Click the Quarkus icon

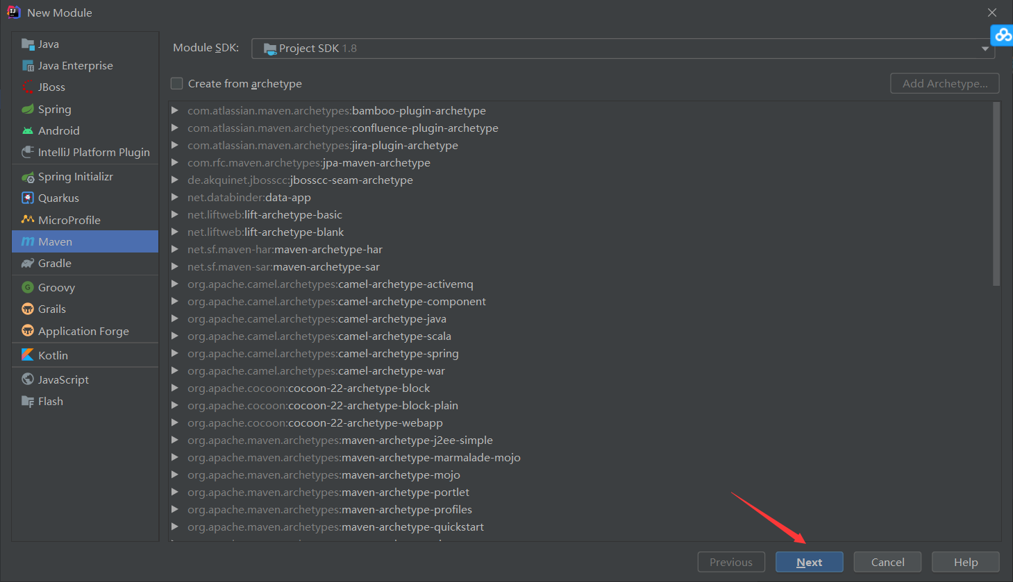pos(28,198)
